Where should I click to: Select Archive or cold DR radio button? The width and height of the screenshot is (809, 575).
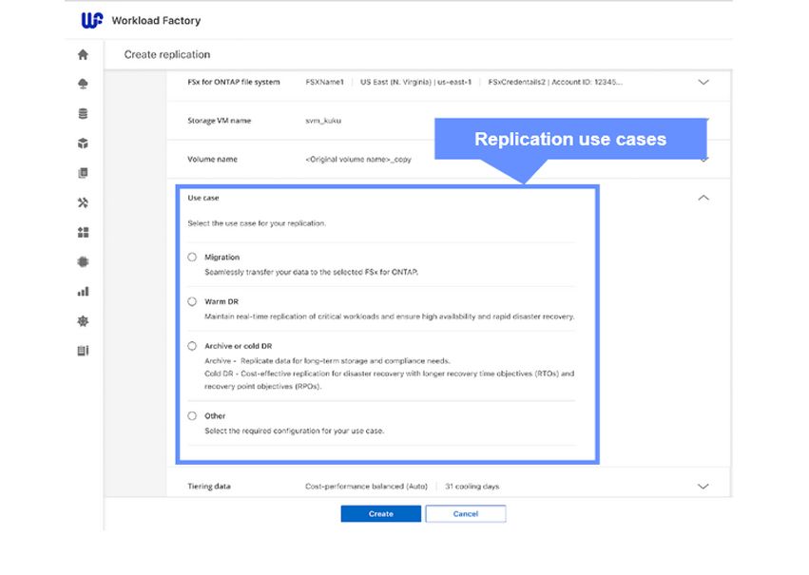pyautogui.click(x=192, y=346)
